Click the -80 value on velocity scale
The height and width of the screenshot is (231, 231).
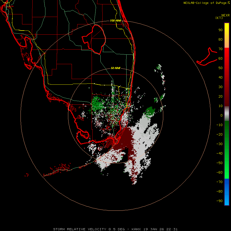pyautogui.click(x=219, y=191)
